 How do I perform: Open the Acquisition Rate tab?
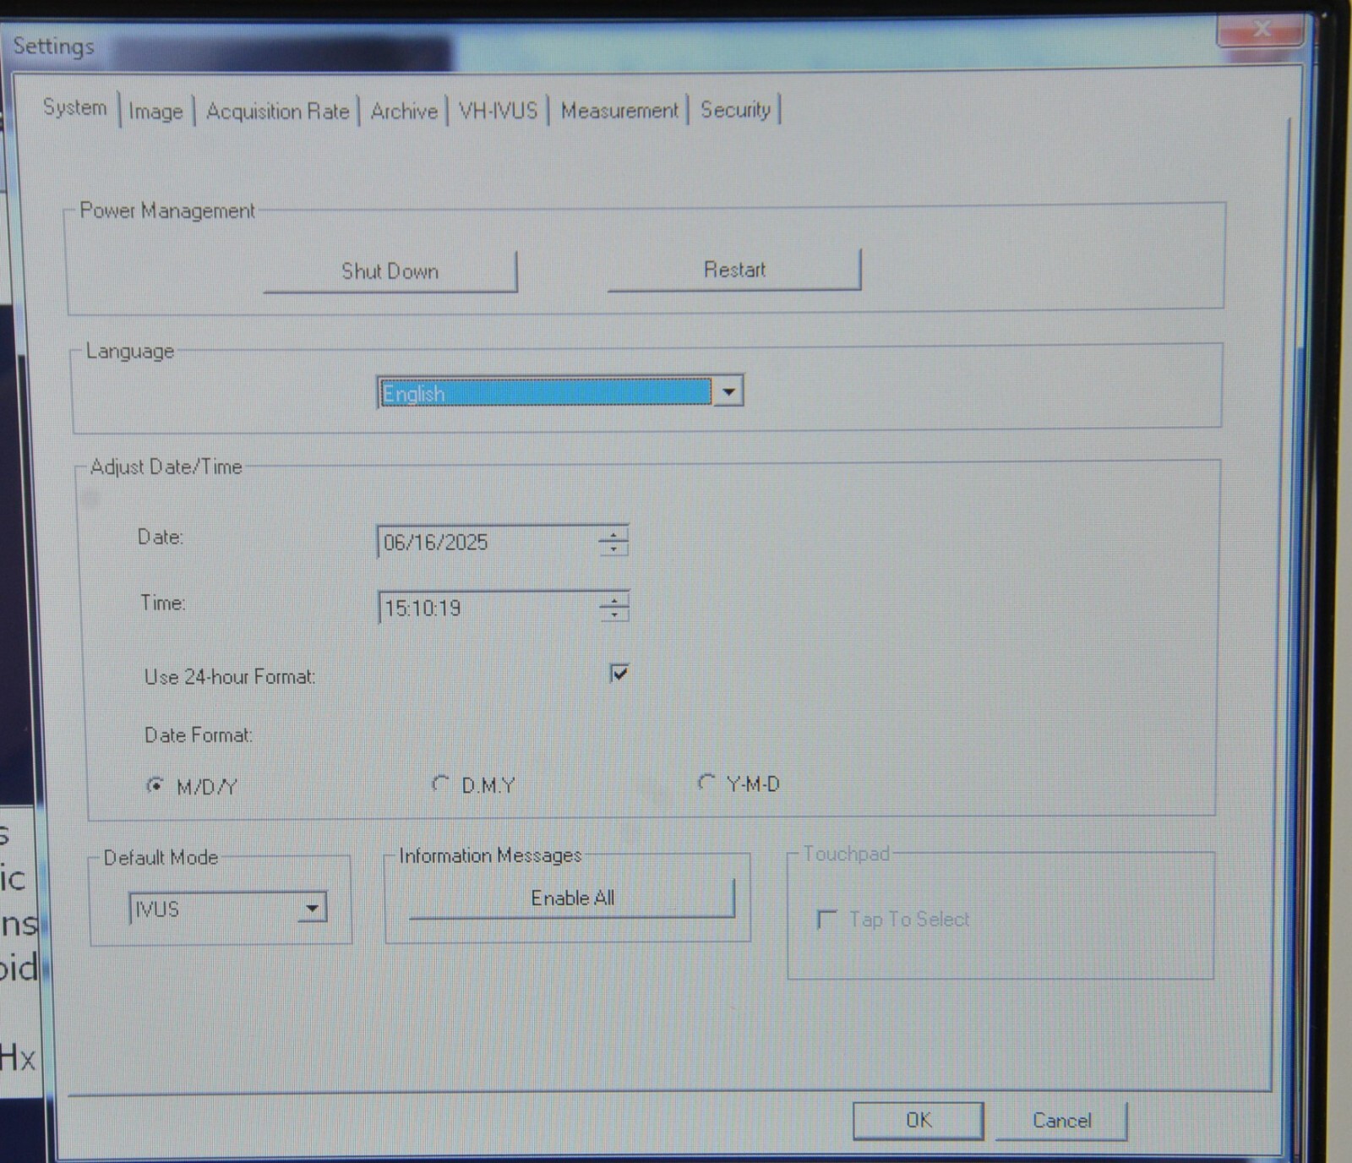pyautogui.click(x=277, y=112)
